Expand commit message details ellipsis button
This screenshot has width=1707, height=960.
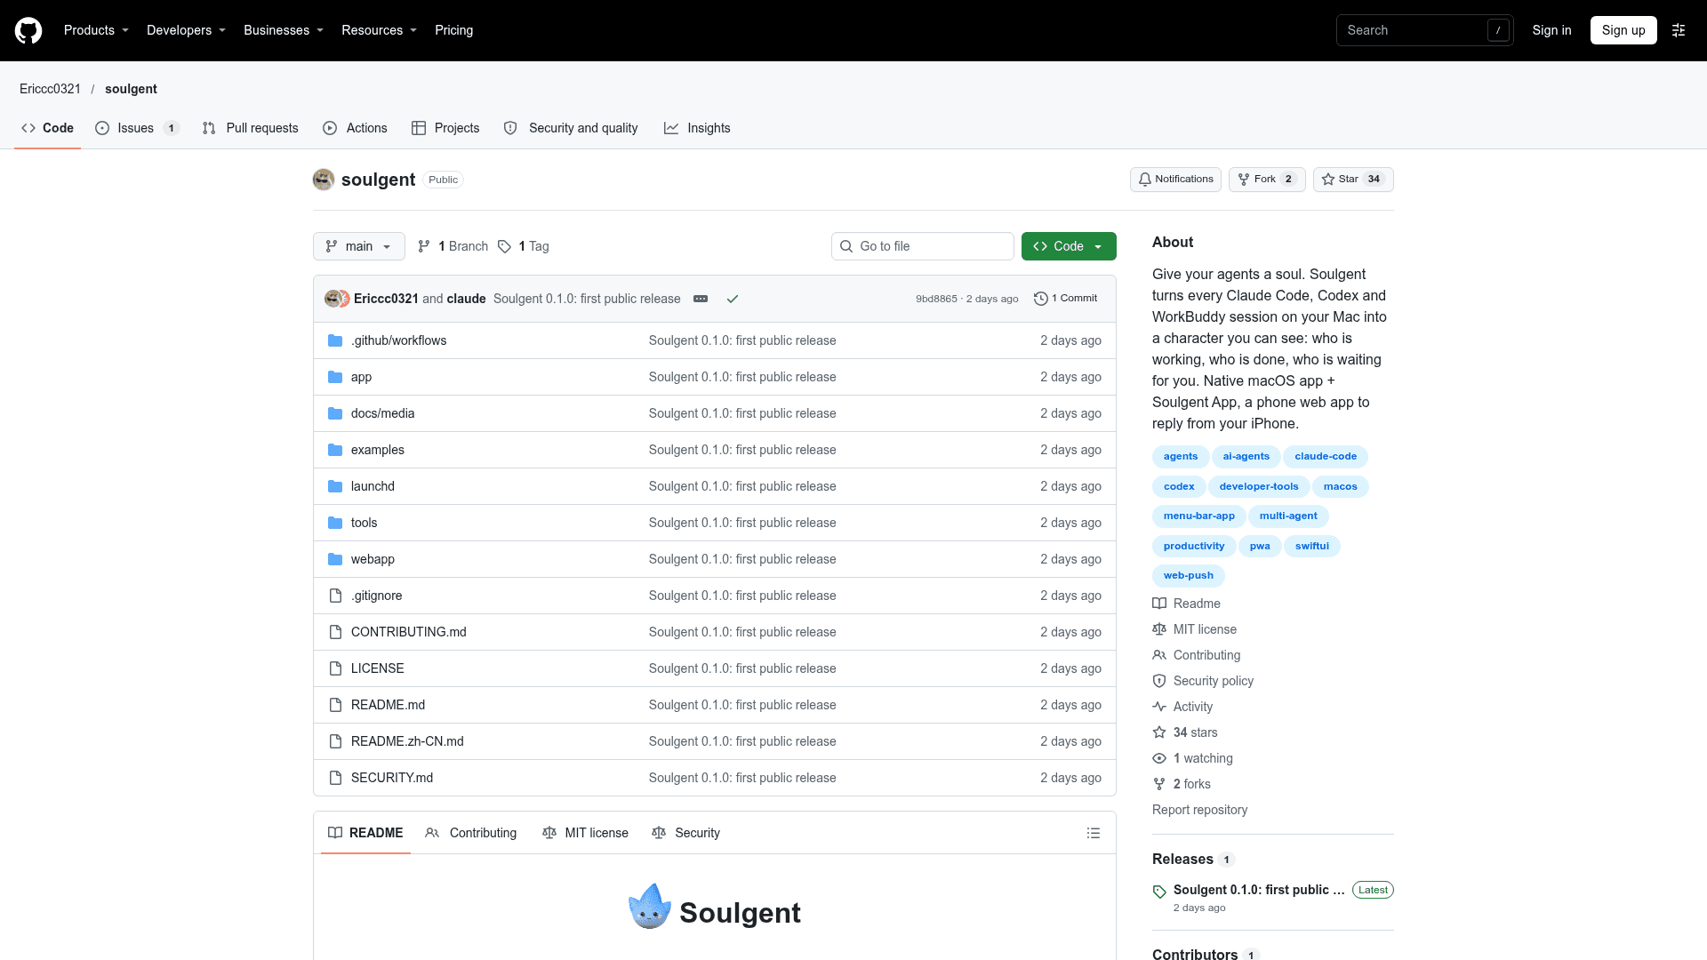coord(701,299)
